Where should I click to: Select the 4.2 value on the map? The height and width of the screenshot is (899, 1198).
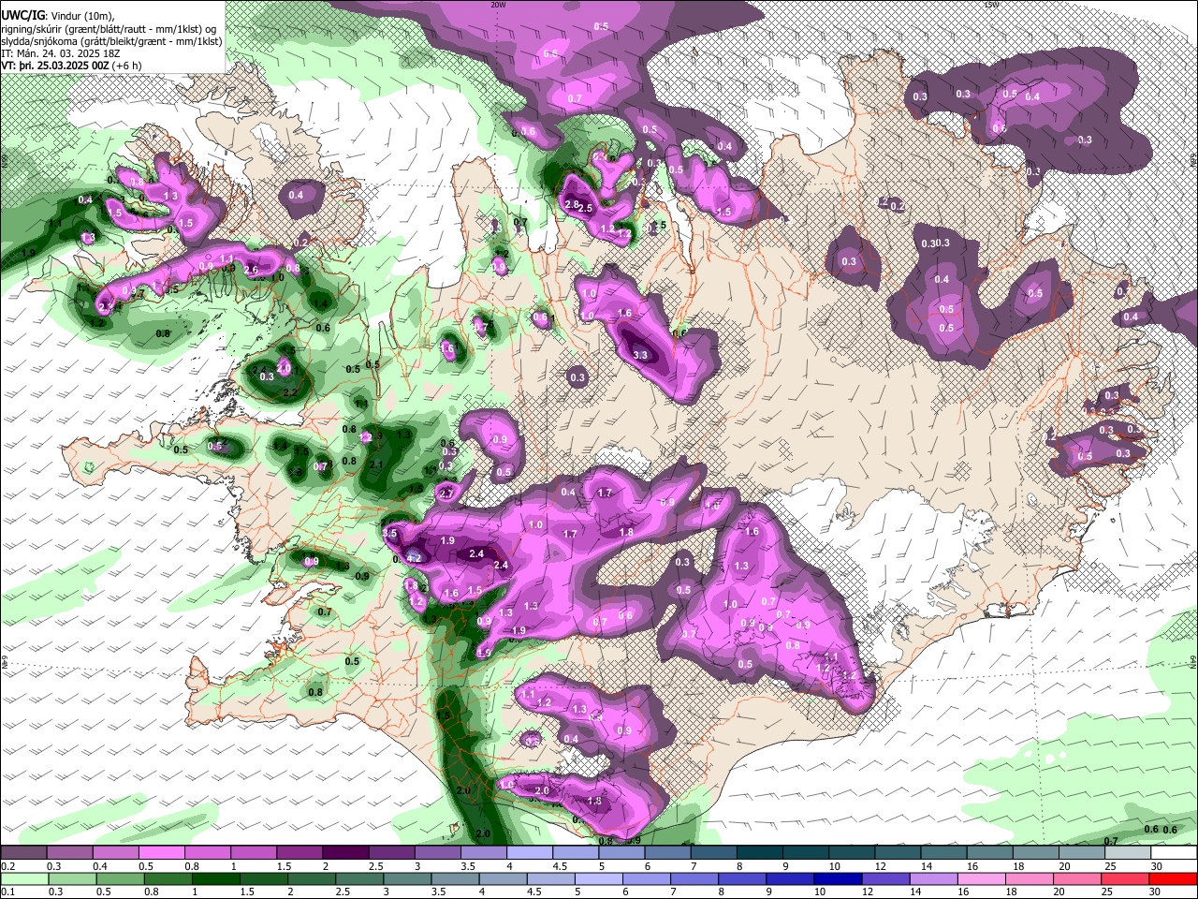(415, 558)
